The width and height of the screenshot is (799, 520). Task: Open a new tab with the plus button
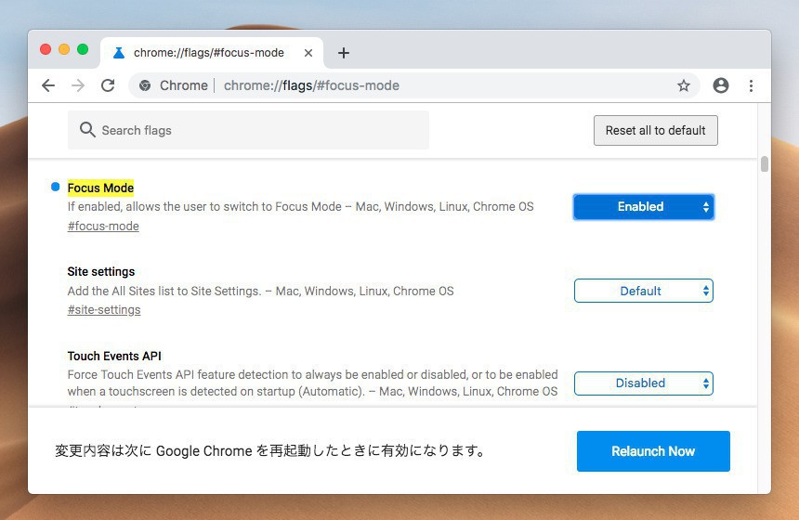344,53
